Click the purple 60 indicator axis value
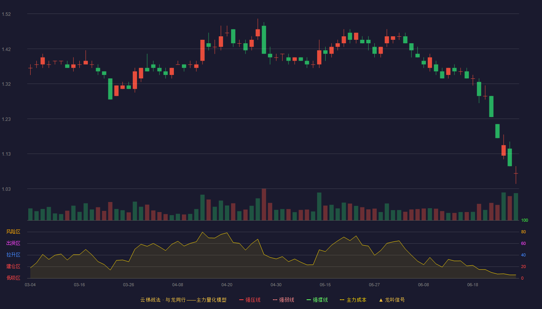This screenshot has height=309, width=542. pyautogui.click(x=523, y=244)
